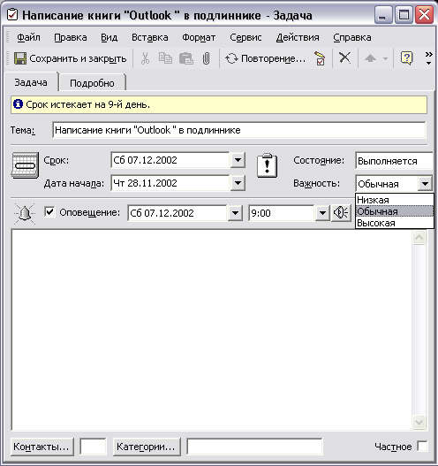The width and height of the screenshot is (438, 466).
Task: Open the Дата начала date dropdown
Action: point(238,183)
